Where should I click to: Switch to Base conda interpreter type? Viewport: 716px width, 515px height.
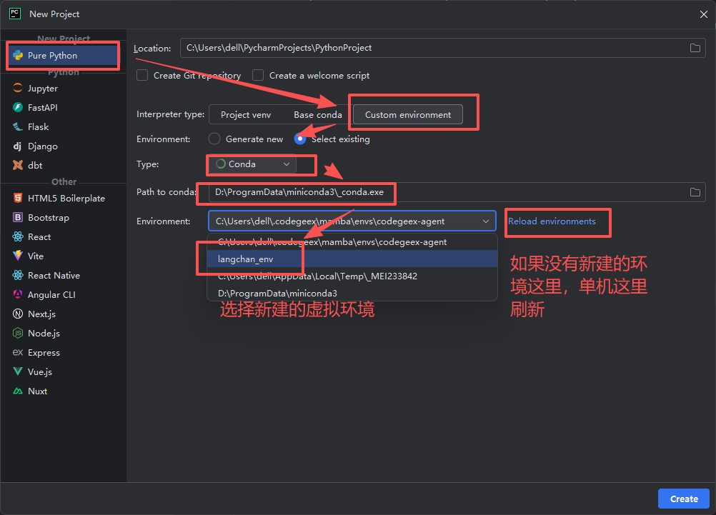[318, 114]
